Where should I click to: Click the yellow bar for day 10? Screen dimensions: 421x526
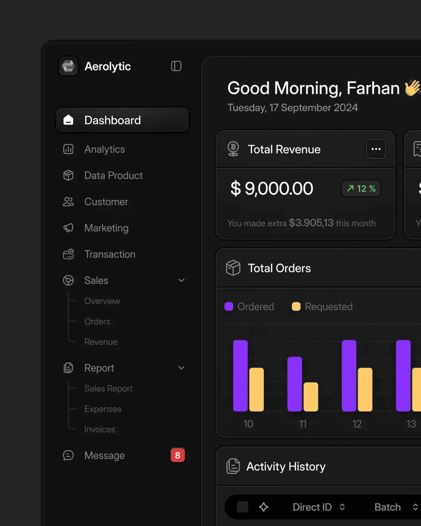(256, 390)
